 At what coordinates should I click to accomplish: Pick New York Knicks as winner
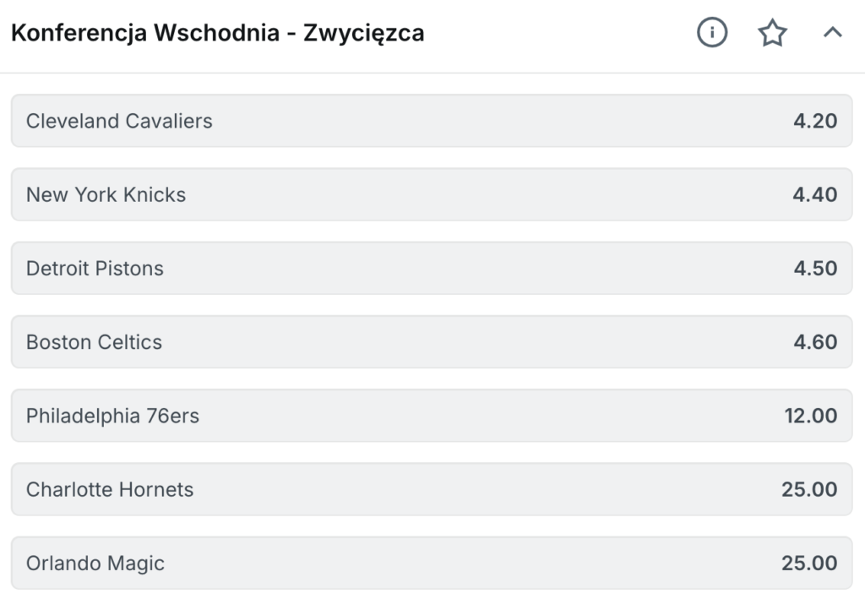(431, 194)
